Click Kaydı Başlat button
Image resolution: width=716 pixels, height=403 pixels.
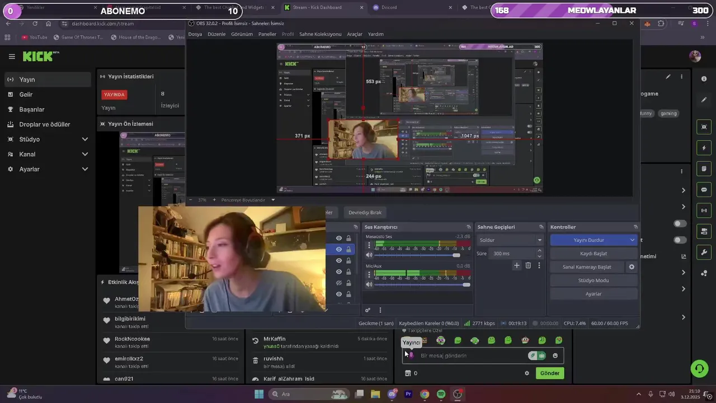(593, 254)
